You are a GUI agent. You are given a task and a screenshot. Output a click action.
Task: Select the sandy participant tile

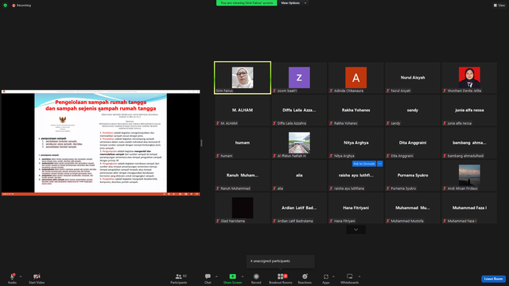point(413,110)
